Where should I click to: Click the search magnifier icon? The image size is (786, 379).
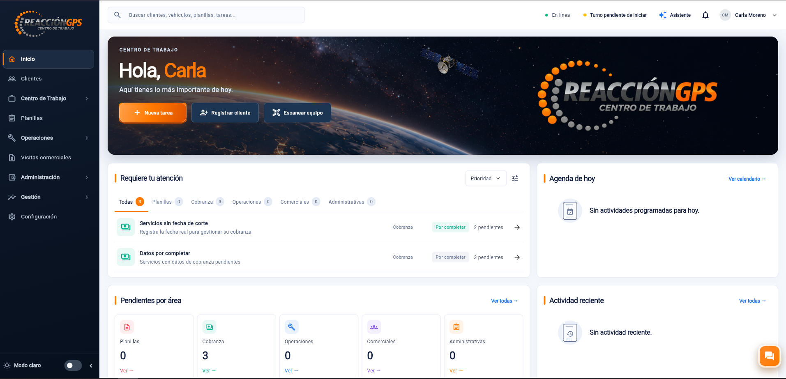coord(118,15)
